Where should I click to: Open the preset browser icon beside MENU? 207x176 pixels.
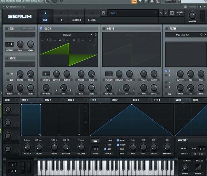[172, 13]
